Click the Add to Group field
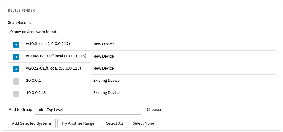 pyautogui.click(x=88, y=110)
